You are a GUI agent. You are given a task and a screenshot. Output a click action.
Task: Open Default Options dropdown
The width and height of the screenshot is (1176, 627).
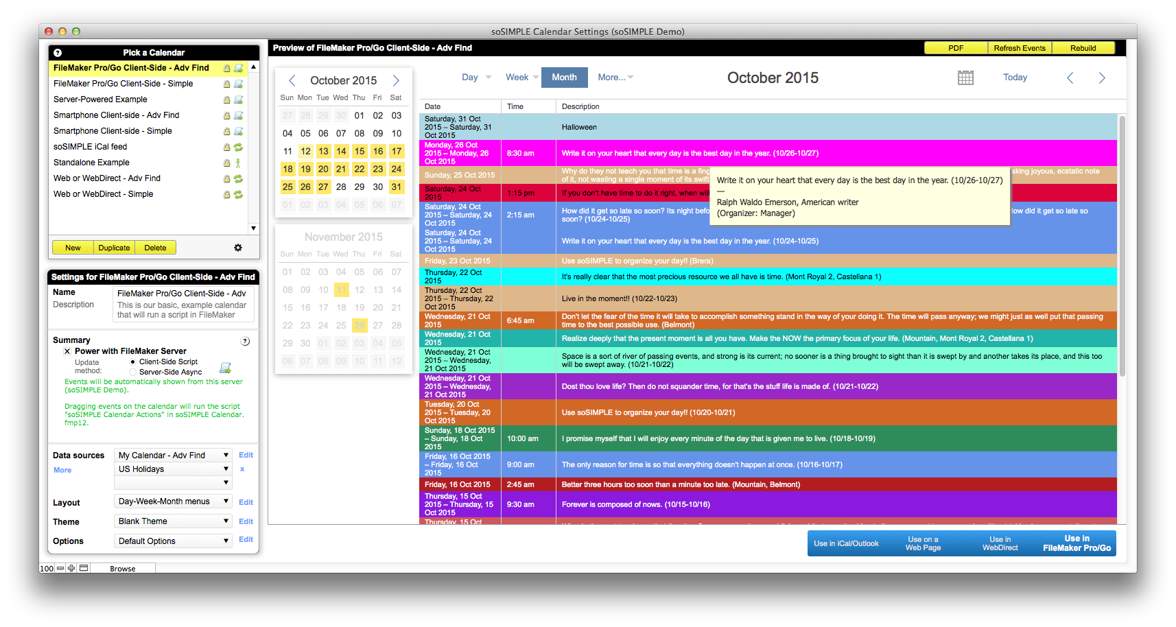[173, 541]
